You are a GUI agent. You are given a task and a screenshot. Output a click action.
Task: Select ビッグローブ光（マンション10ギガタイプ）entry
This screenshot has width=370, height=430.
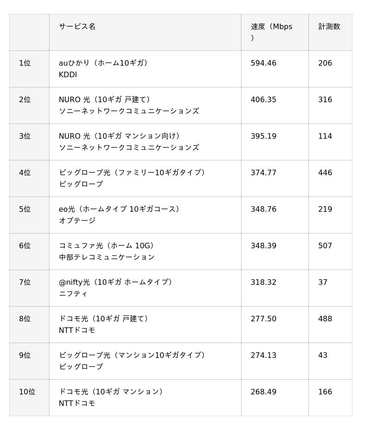(x=132, y=356)
